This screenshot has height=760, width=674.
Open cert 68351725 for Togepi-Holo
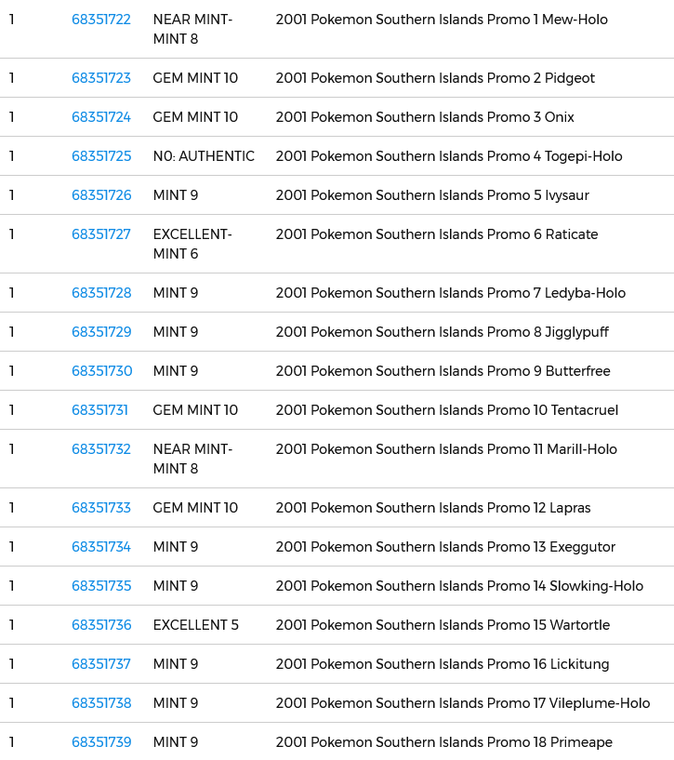coord(101,156)
